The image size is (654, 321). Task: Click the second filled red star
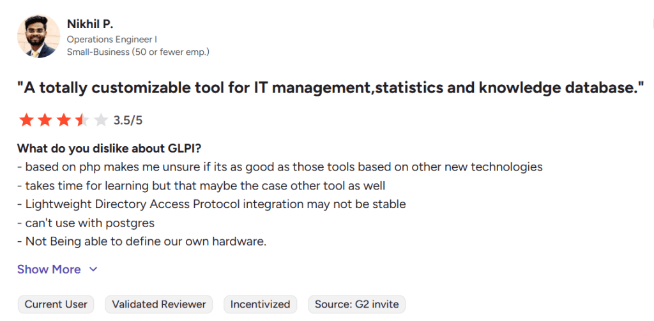pyautogui.click(x=45, y=120)
